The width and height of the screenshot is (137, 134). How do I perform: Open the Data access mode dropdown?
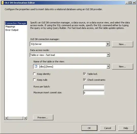click(x=108, y=55)
